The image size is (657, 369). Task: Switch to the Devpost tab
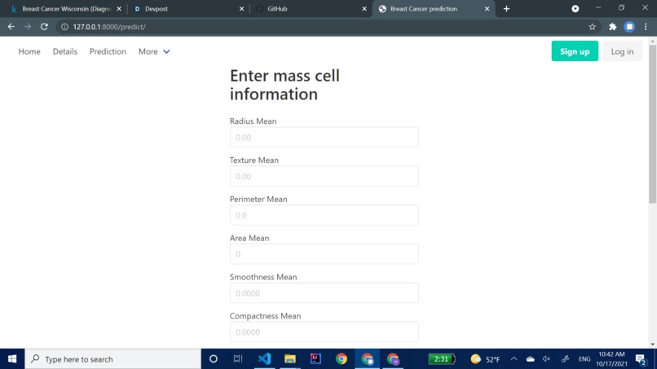coord(187,9)
